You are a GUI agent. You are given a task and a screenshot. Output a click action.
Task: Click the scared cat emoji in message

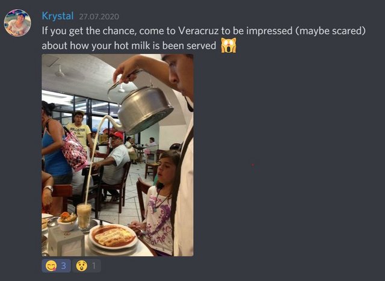229,46
